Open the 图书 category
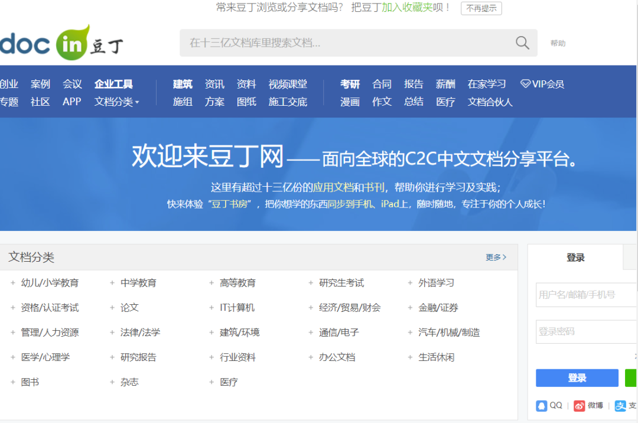The height and width of the screenshot is (423, 638). click(x=30, y=382)
